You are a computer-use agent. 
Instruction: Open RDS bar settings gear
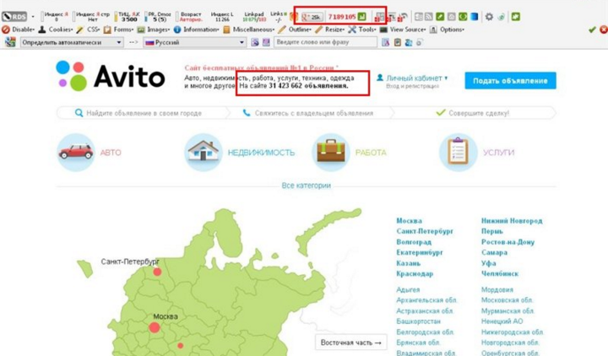[x=489, y=17]
